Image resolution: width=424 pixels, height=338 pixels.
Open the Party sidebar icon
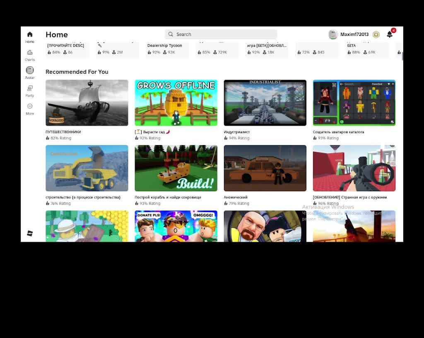(x=30, y=91)
